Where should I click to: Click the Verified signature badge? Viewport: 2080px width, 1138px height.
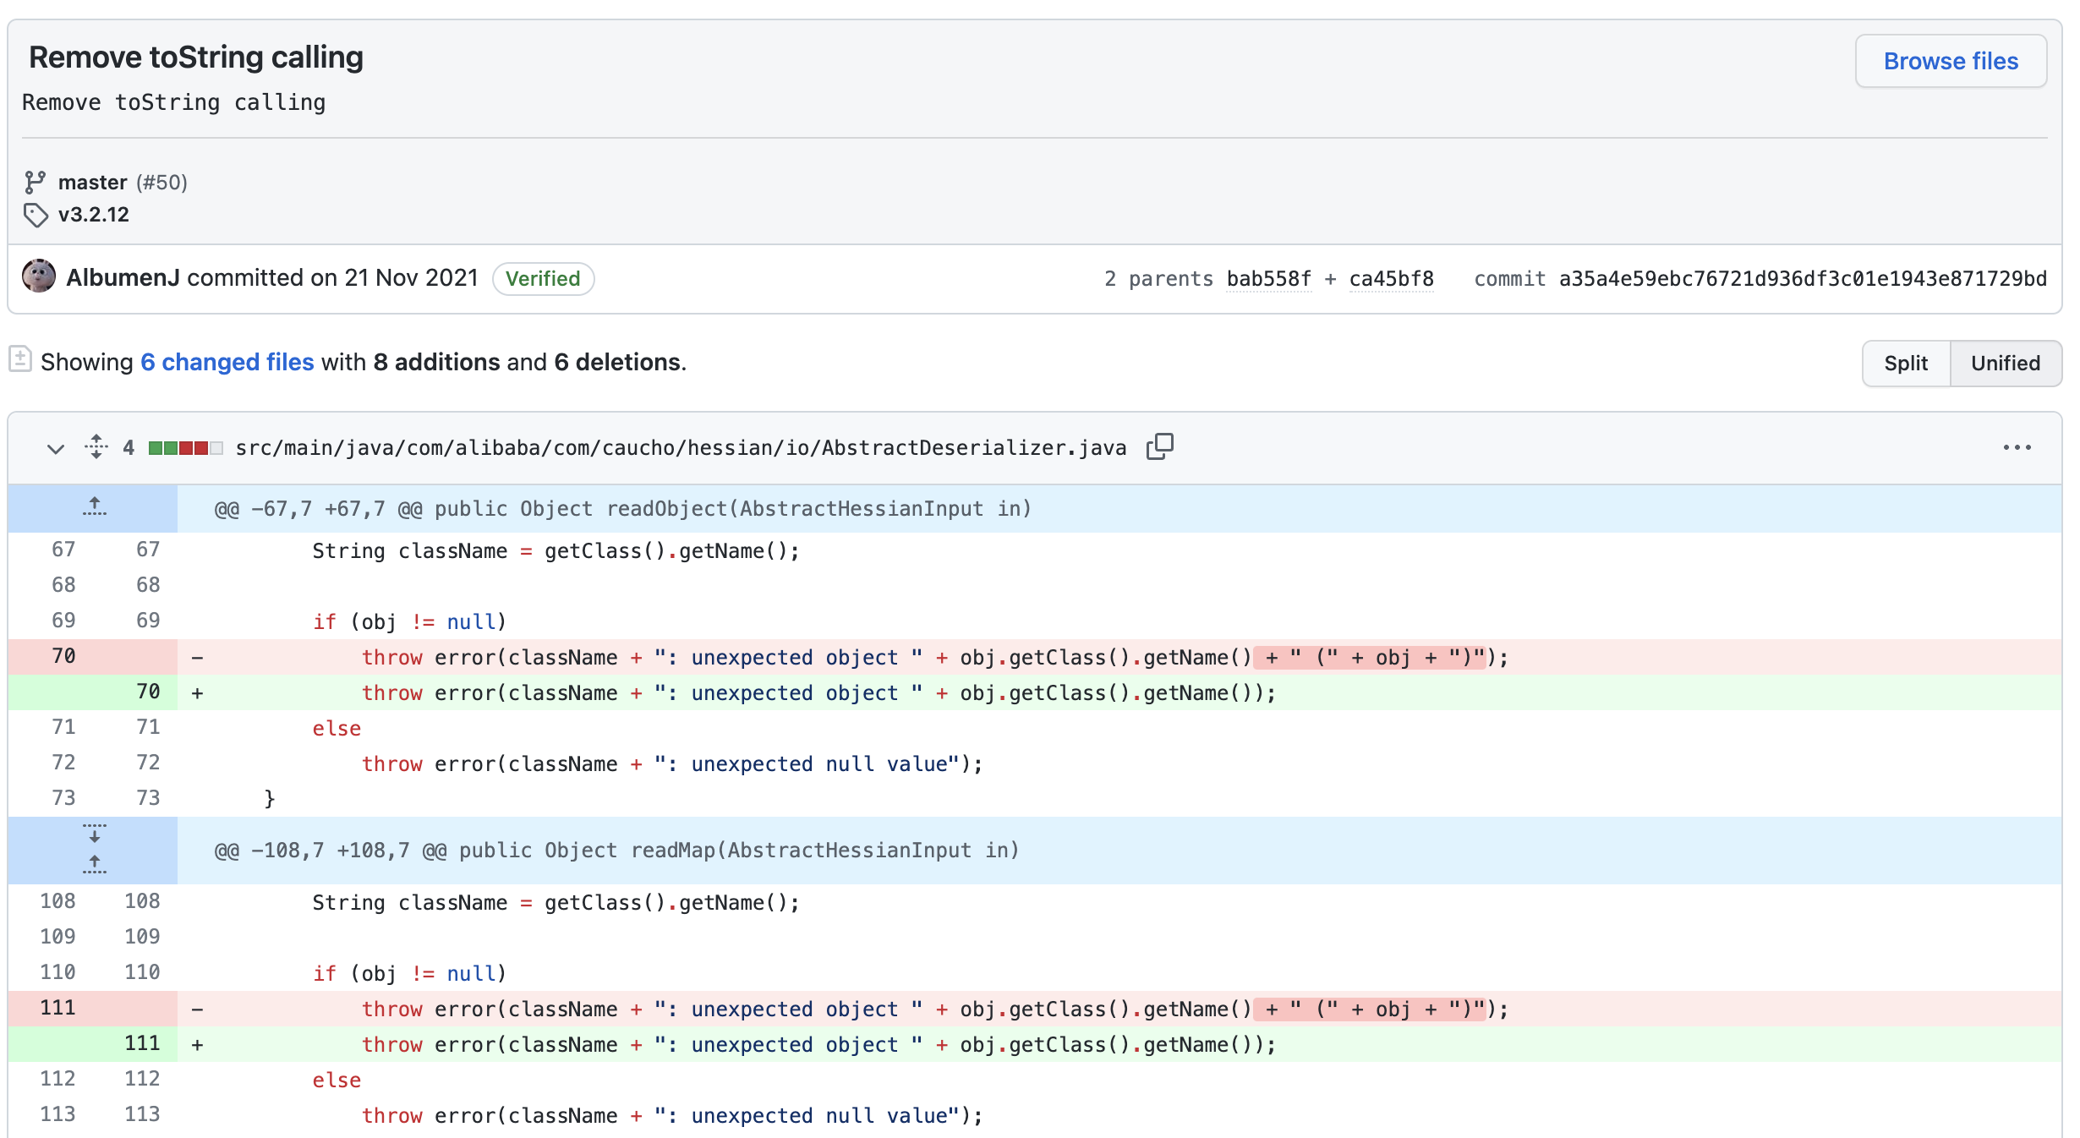(543, 279)
